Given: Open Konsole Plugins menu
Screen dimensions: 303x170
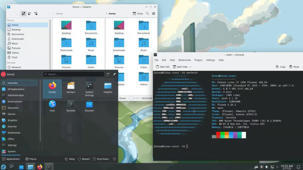Looking at the screenshot, I should click(x=199, y=60).
